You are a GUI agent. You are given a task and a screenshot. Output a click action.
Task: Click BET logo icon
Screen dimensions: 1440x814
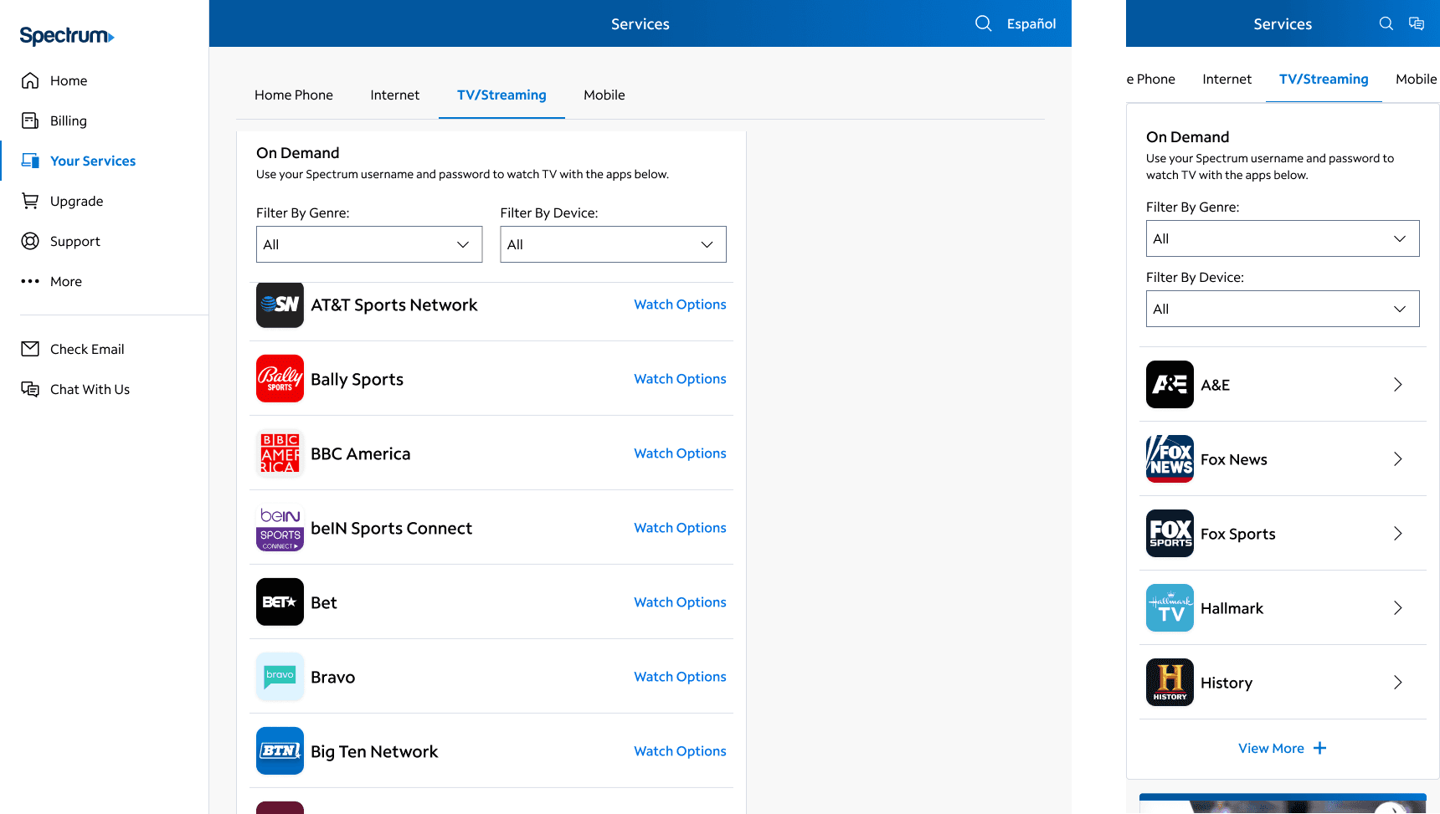(x=280, y=602)
